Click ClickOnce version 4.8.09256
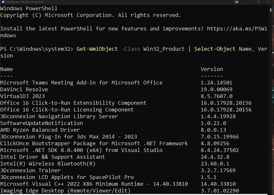Image resolution: width=274 pixels, height=195 pixels. [x=215, y=143]
